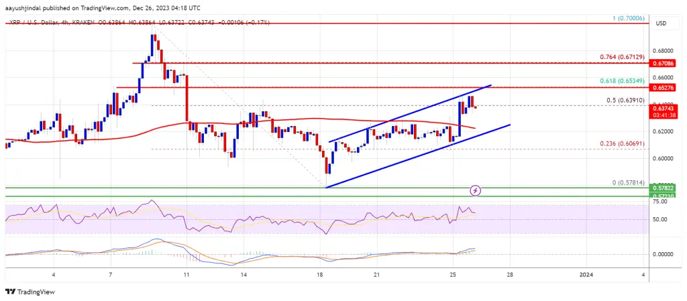The width and height of the screenshot is (687, 301).
Task: Click the 25 label on the date axis
Action: [453, 275]
